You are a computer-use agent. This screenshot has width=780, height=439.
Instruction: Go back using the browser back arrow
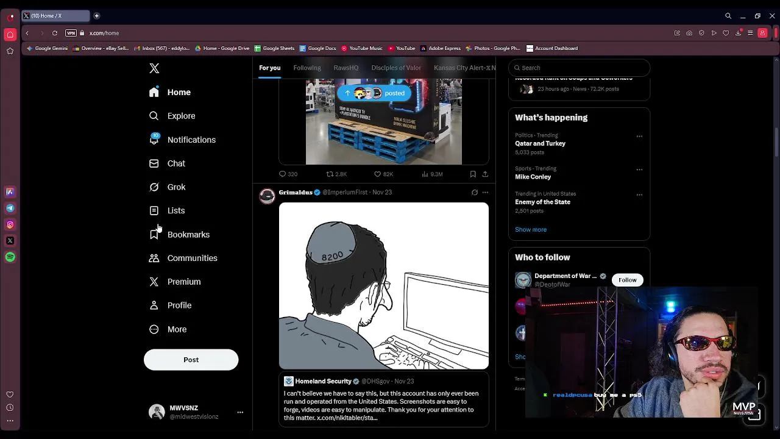[27, 33]
